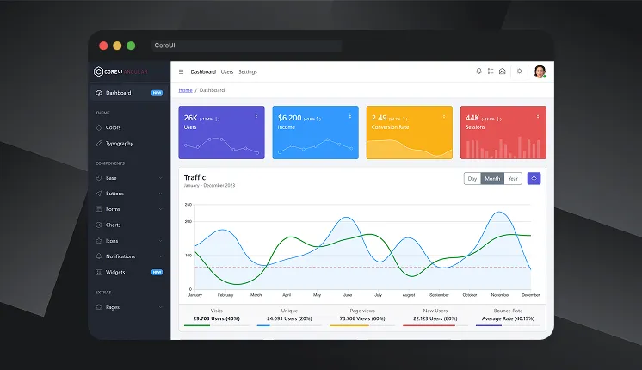This screenshot has width=642, height=370.
Task: Open Settings in the top navigation
Action: tap(248, 71)
